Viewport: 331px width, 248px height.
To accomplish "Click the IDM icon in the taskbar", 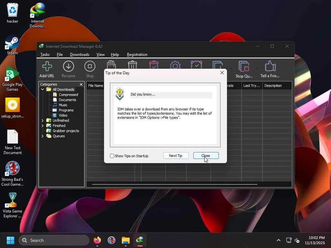I will pyautogui.click(x=140, y=240).
